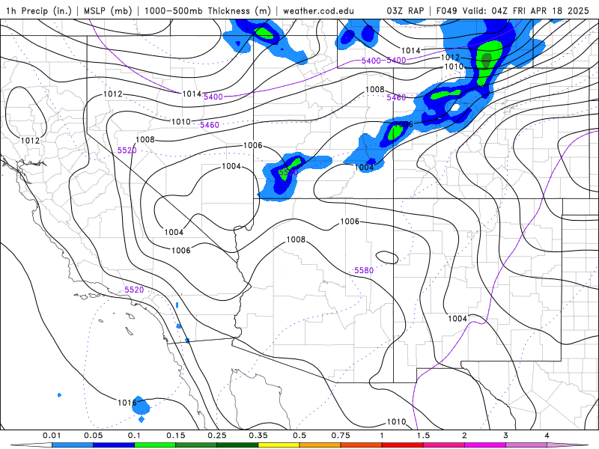Pick the orange-red 0.75–1 legend swatch
Screen dimensions: 599x449
pos(362,445)
